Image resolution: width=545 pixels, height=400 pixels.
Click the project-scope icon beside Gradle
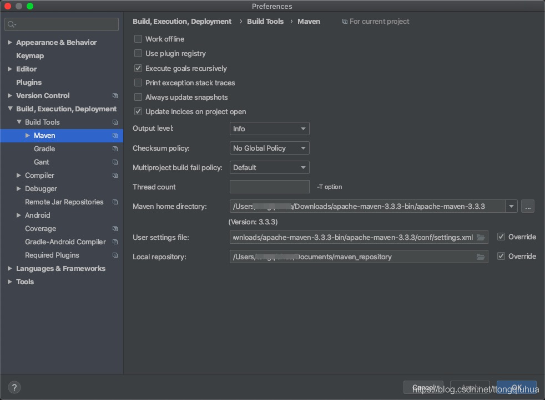tap(115, 148)
